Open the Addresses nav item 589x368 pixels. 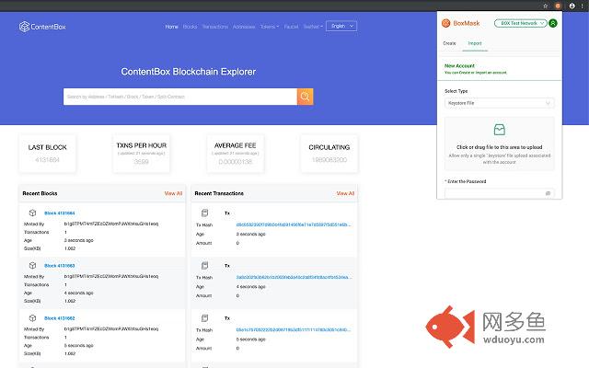[244, 27]
